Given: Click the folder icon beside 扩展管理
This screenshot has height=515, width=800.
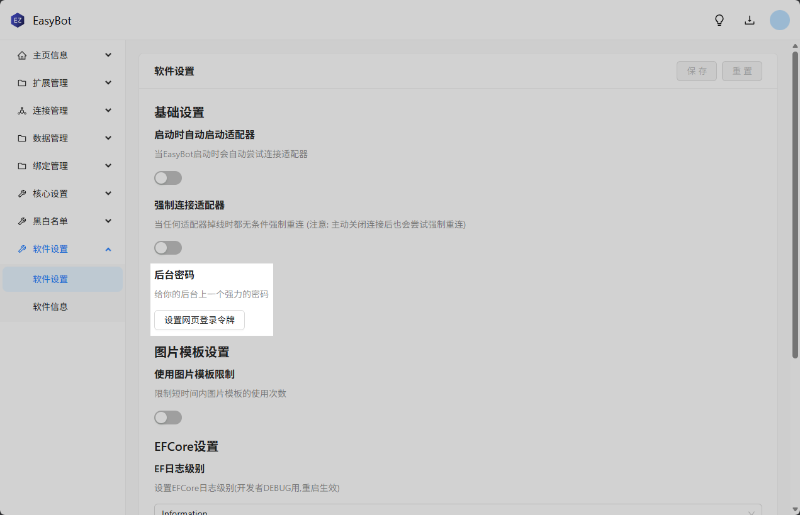Looking at the screenshot, I should 22,83.
